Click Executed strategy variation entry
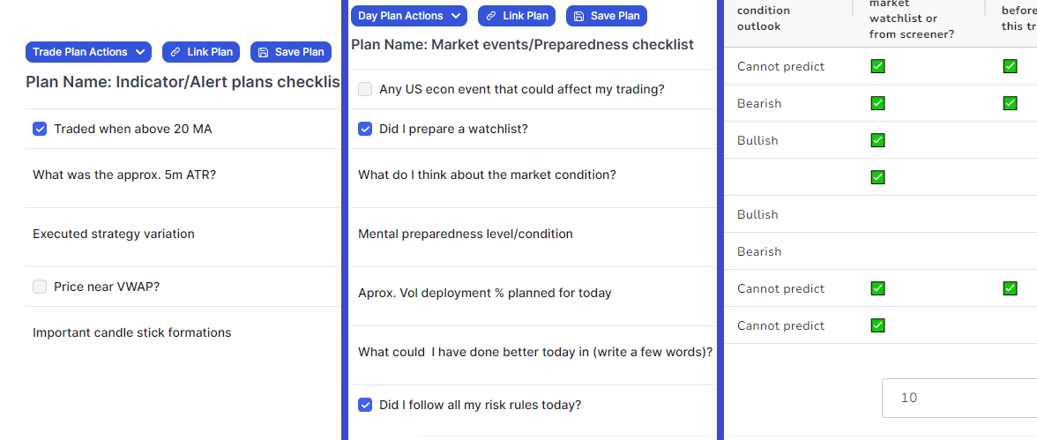 coord(183,237)
